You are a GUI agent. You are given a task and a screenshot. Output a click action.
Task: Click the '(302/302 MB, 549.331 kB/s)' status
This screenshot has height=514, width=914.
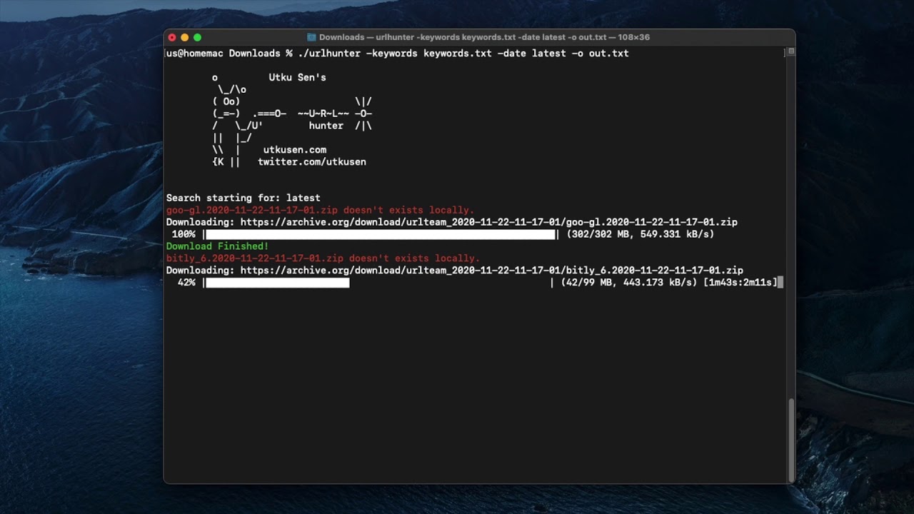click(641, 234)
